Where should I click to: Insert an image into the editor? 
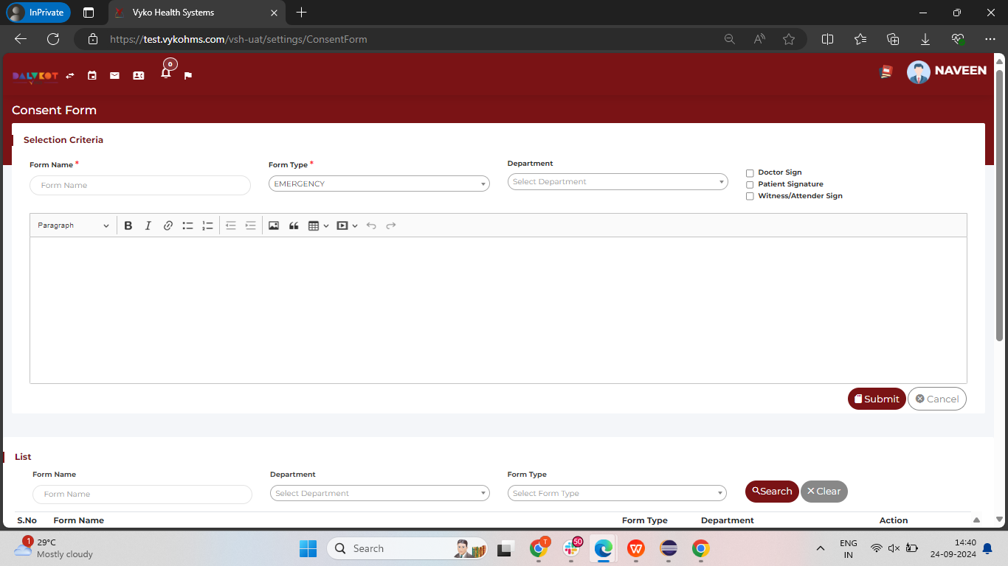274,226
